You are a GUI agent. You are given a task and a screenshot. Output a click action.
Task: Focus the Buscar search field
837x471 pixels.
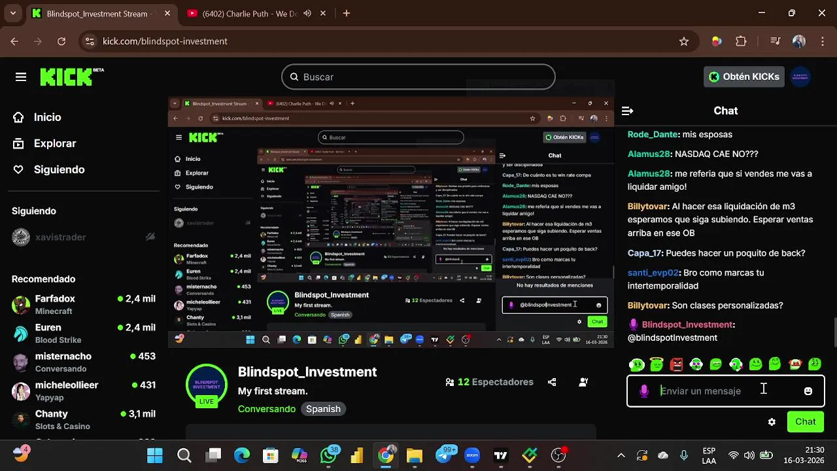coord(418,77)
